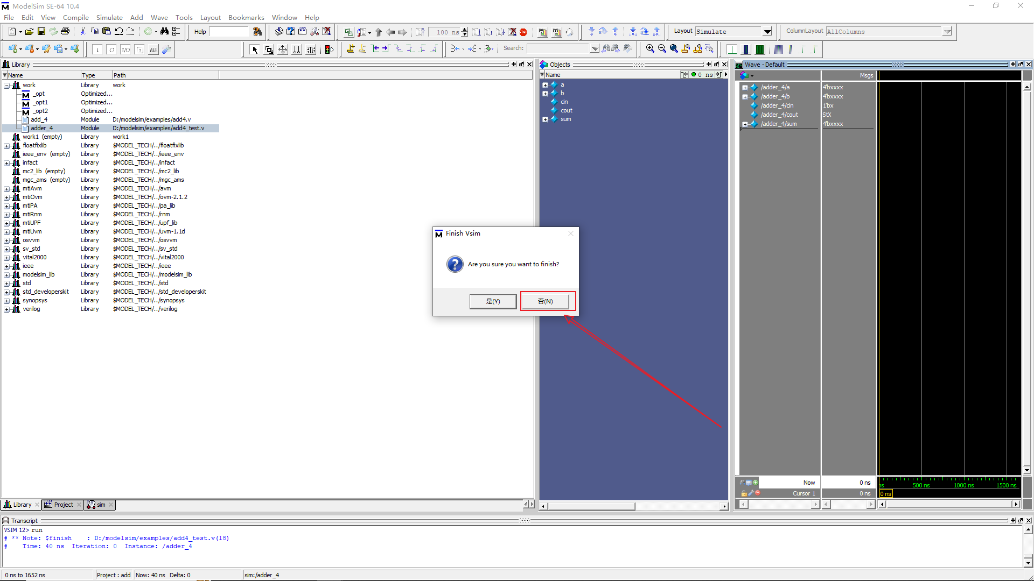Toggle the Internal signals filter button
The image size is (1034, 581).
[139, 49]
